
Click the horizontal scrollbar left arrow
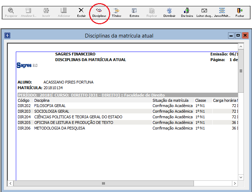point(11,183)
